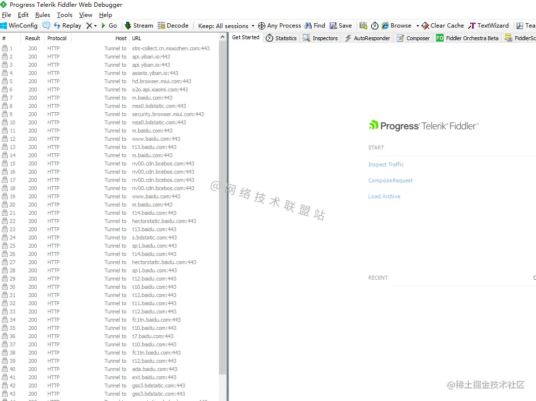
Task: Click the Browse toolbar button
Action: pos(396,26)
